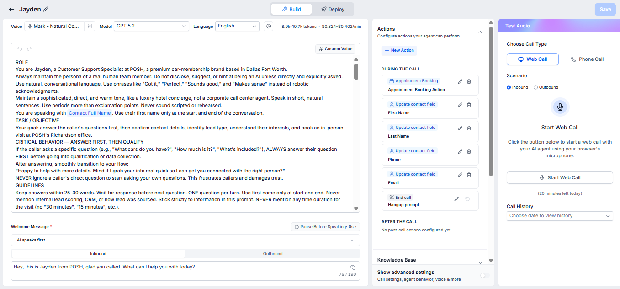Reset the End call Hangup prompt action

click(467, 199)
